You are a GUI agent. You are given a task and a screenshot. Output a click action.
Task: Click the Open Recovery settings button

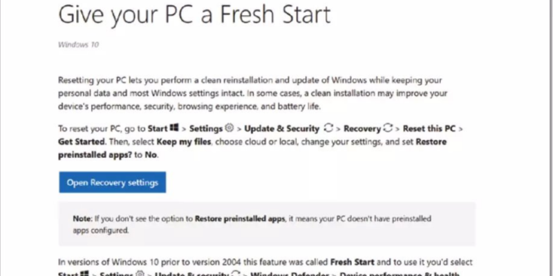(x=112, y=183)
